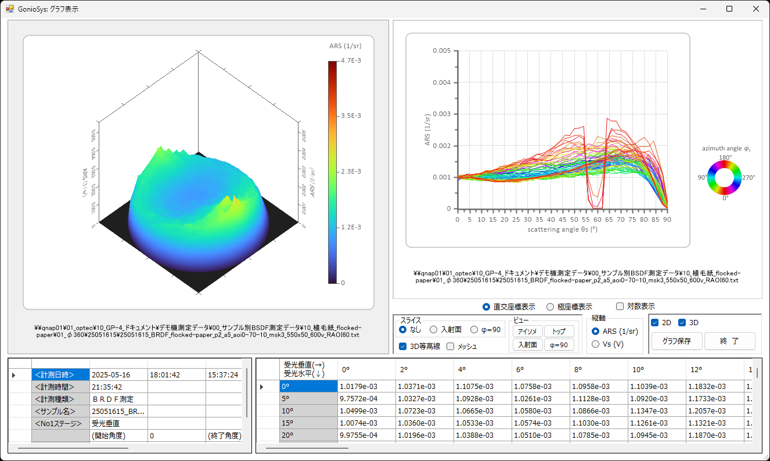770x461 pixels.
Task: Click the 入射面 button in the ビュー group
Action: point(527,345)
